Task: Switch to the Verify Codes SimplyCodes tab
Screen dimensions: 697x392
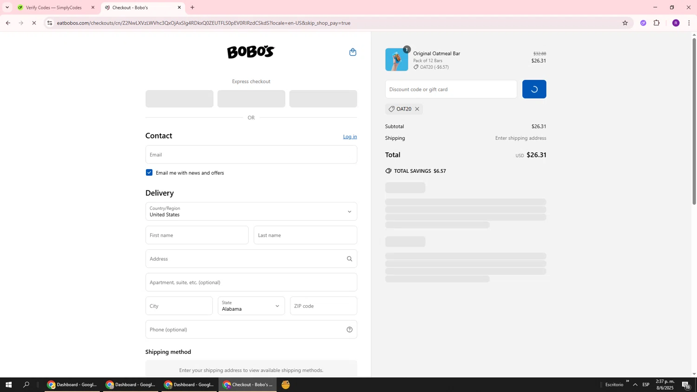Action: 54,7
